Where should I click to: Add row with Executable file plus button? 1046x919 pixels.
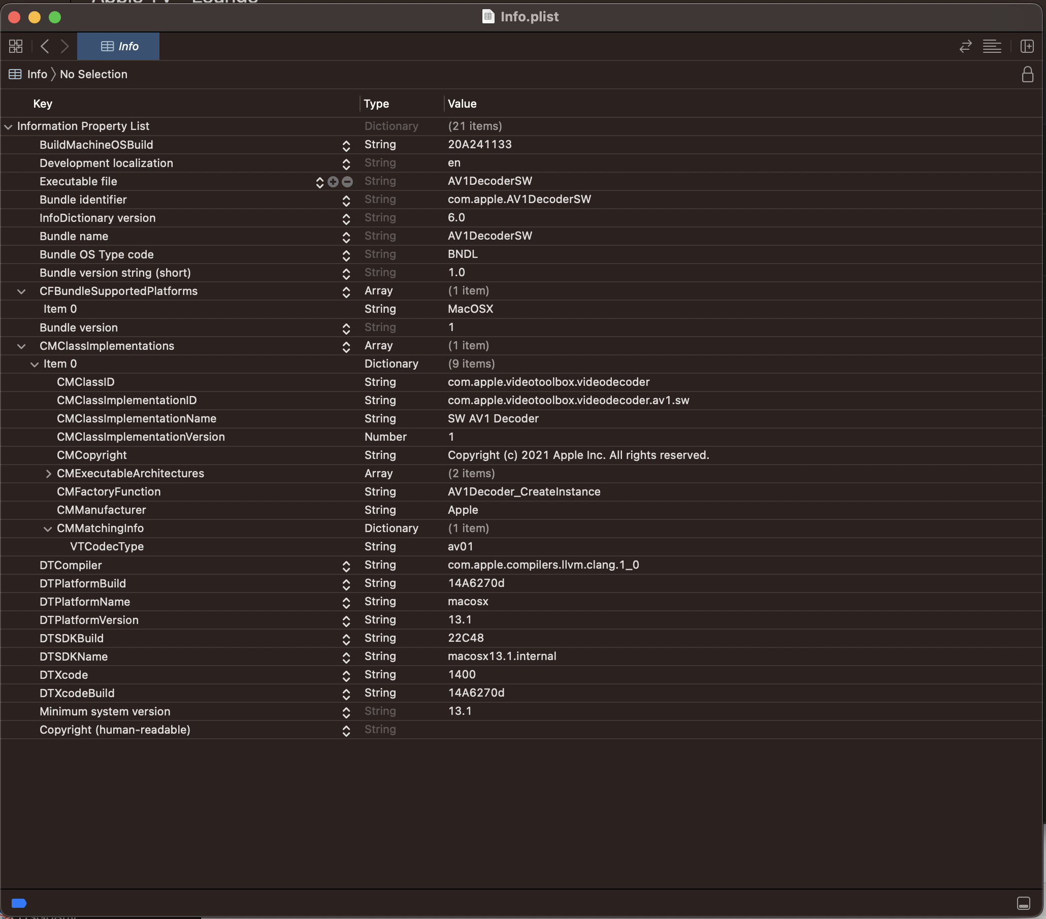coord(333,182)
